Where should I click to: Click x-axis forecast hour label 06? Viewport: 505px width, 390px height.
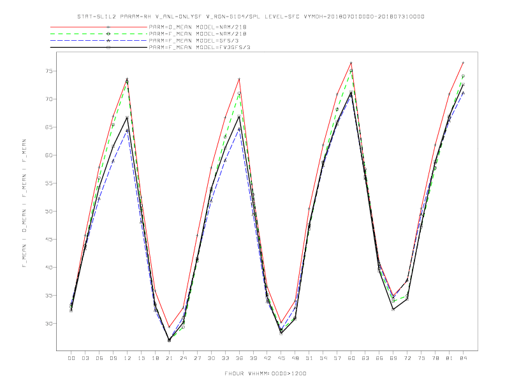point(99,358)
